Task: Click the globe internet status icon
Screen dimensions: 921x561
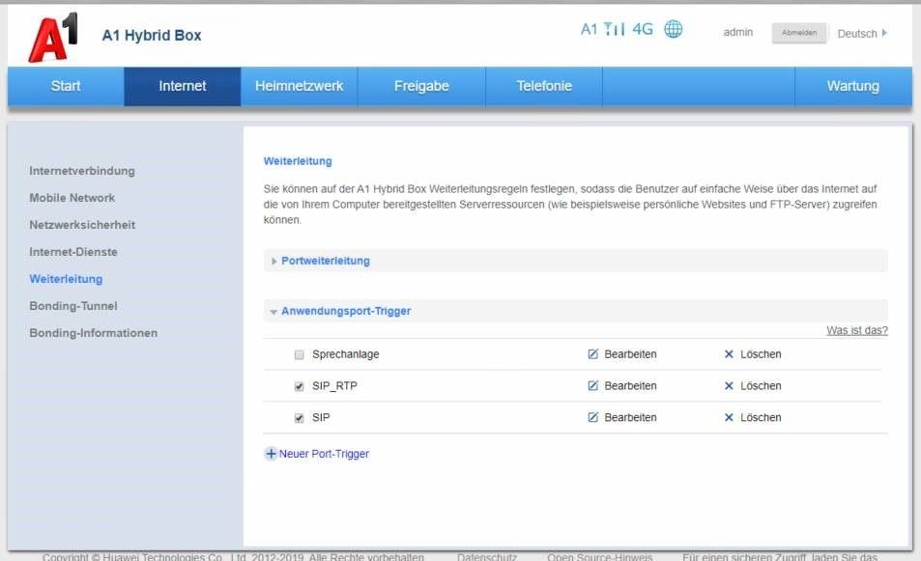Action: [673, 30]
